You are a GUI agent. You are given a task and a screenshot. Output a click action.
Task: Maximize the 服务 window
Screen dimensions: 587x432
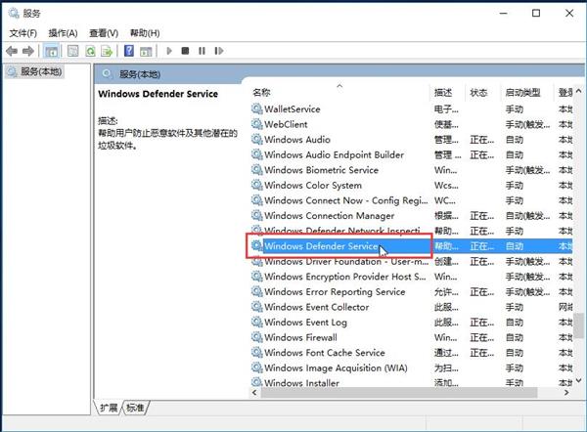pos(536,13)
